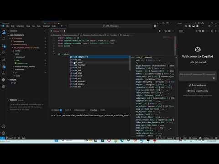This screenshot has width=219, height=164.
Task: Toggle the primary side bar visibility
Action: click(190, 26)
